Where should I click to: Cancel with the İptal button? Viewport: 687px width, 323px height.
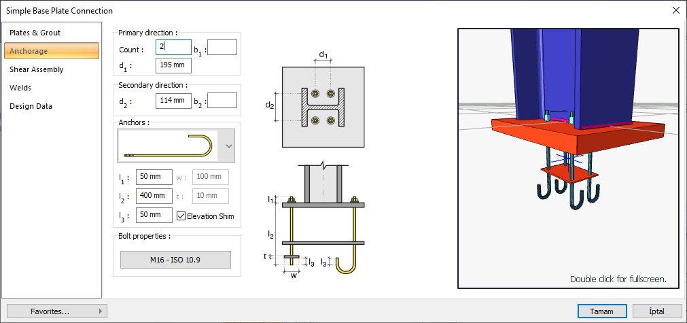coord(656,311)
